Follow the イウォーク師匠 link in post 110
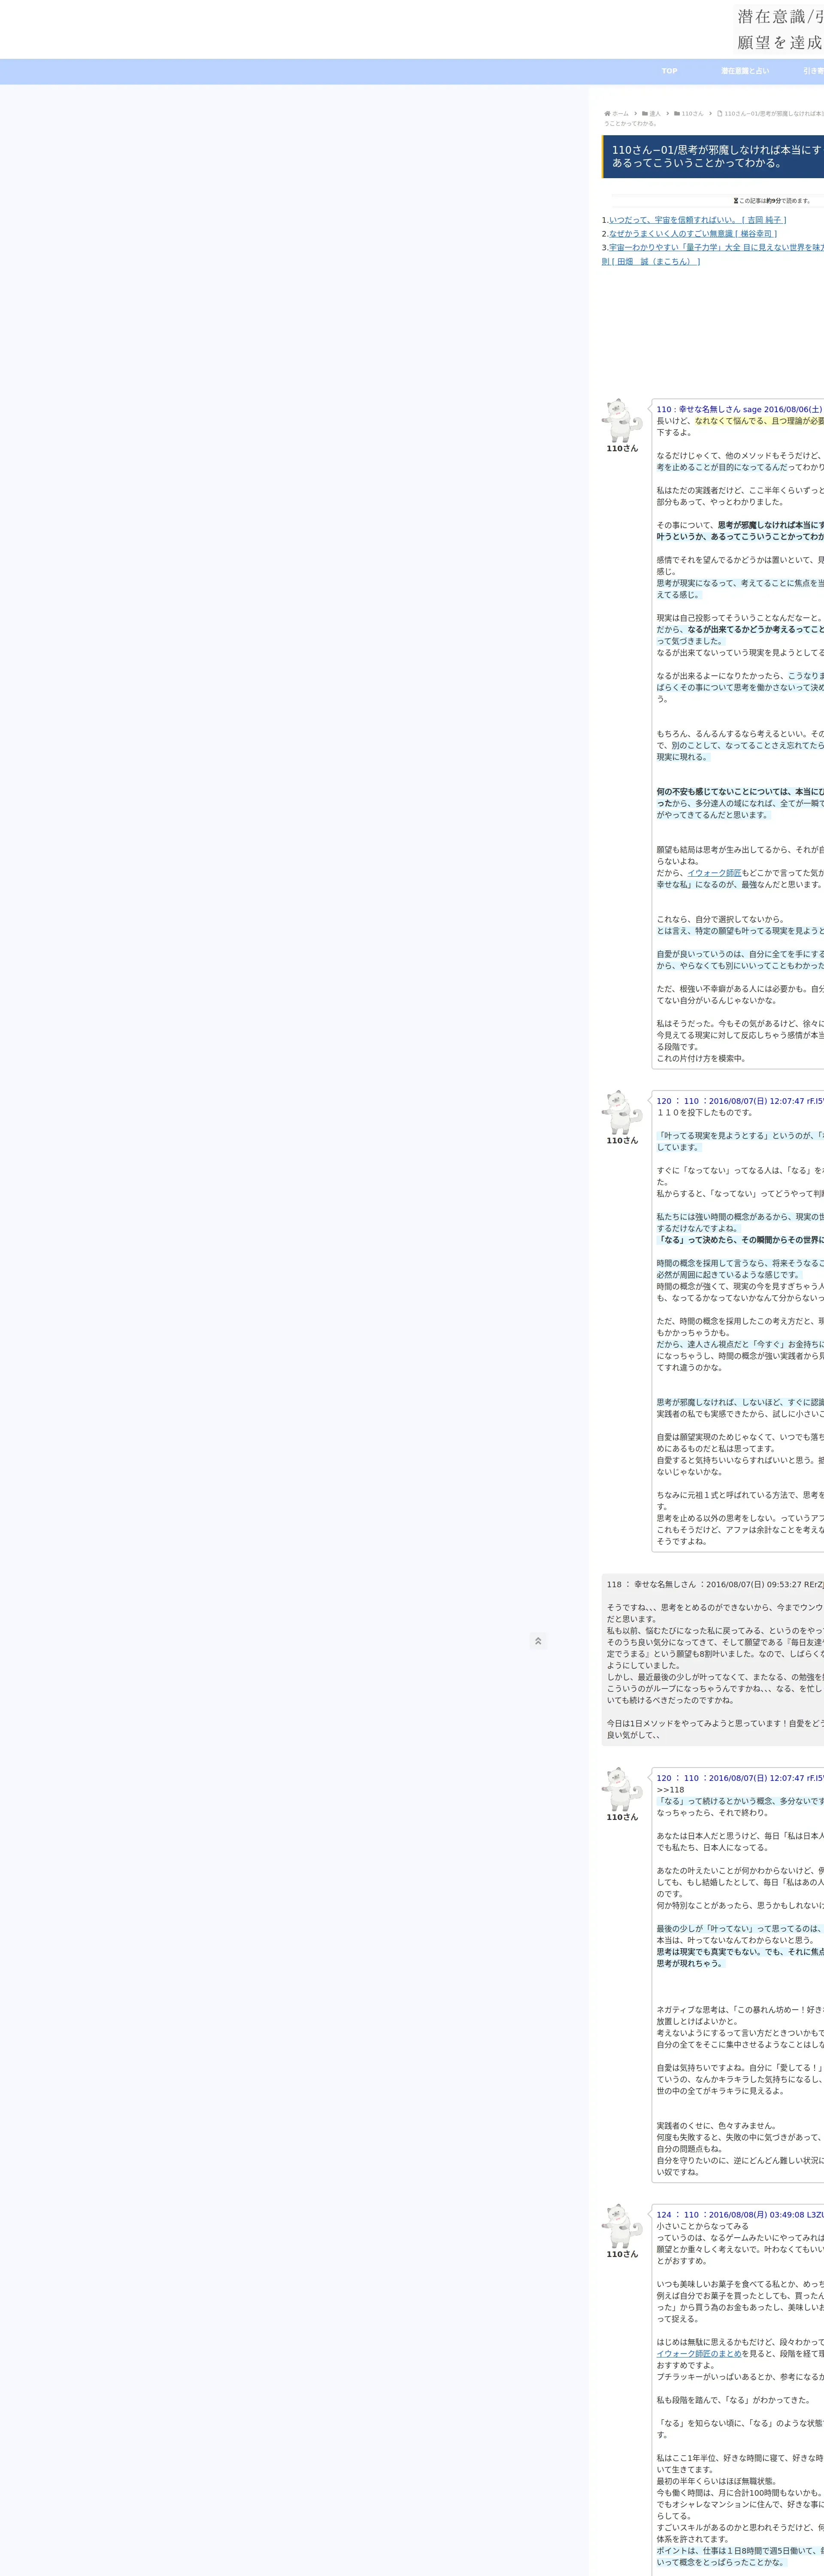This screenshot has height=2576, width=824. click(x=714, y=873)
